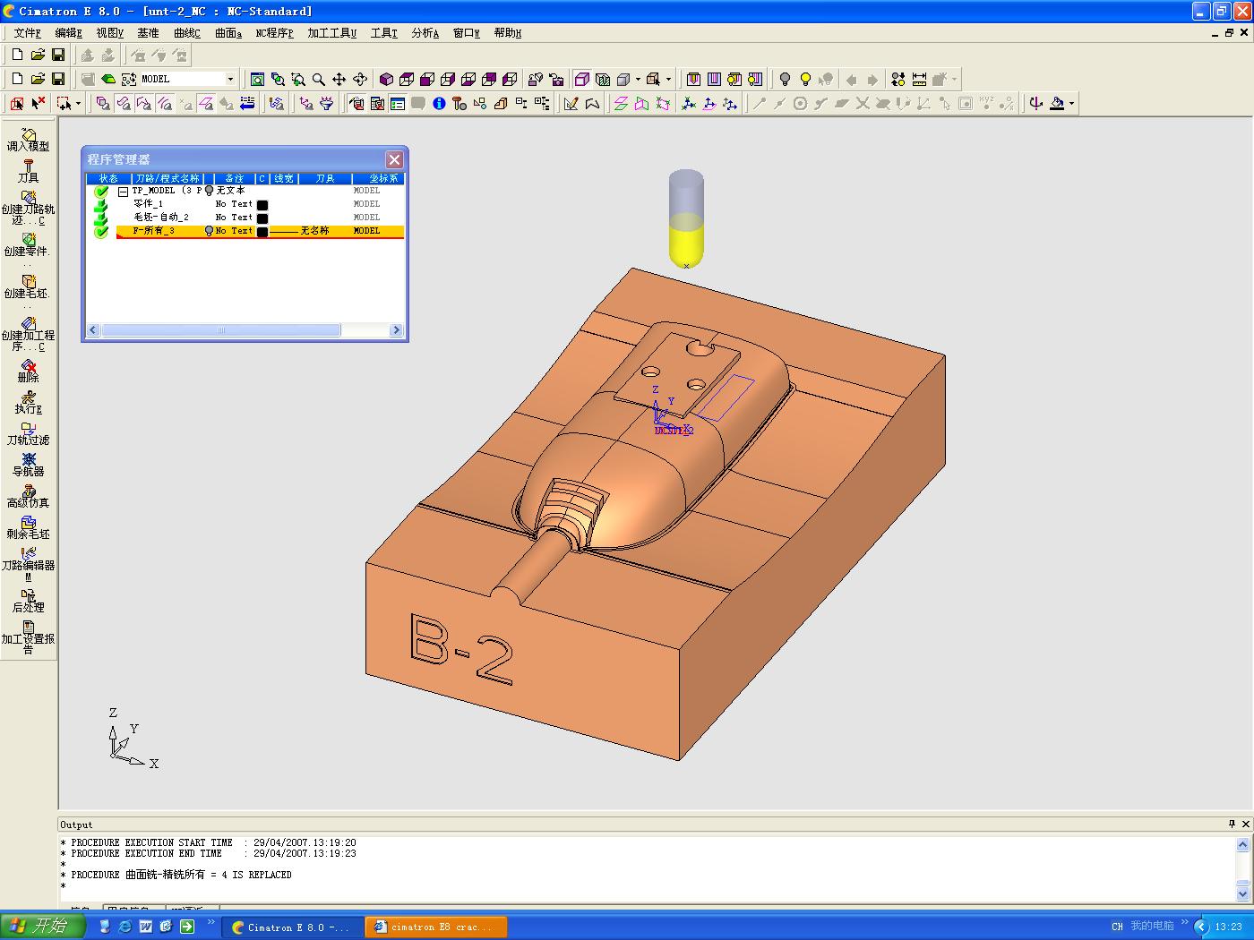
Task: Click 剩余毛坯 (remaining stock) in sidebar
Action: 28,527
